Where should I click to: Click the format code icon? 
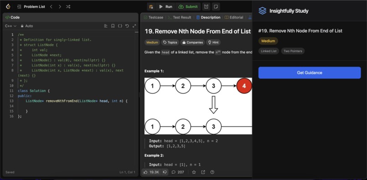tap(106, 26)
